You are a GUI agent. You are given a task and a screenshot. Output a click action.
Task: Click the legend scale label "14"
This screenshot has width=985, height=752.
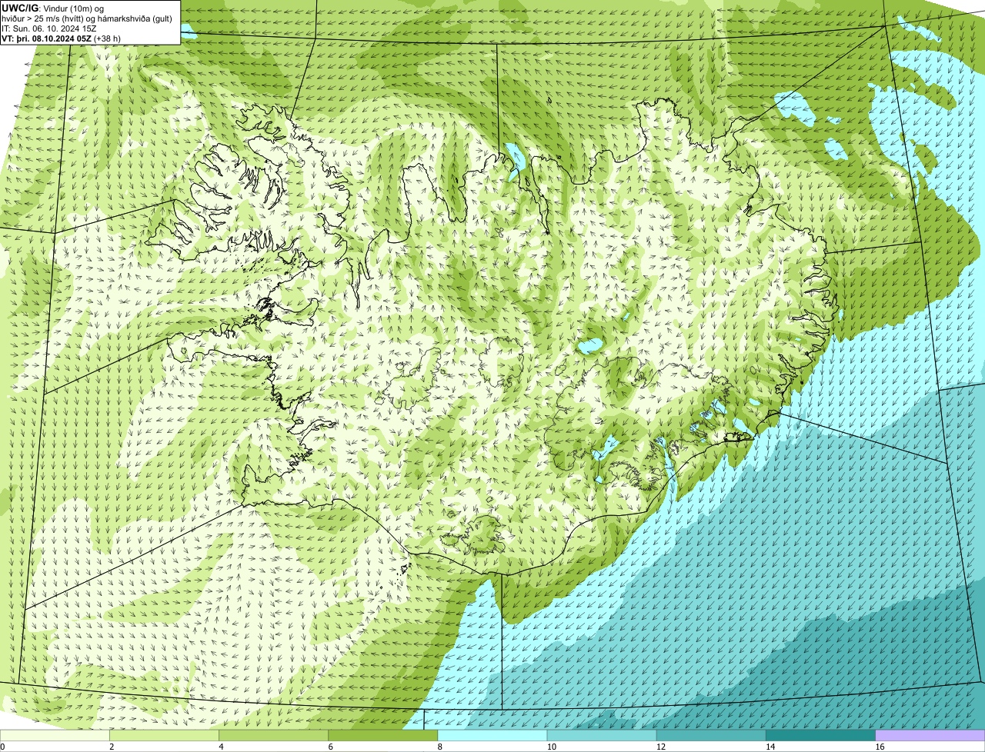(770, 747)
